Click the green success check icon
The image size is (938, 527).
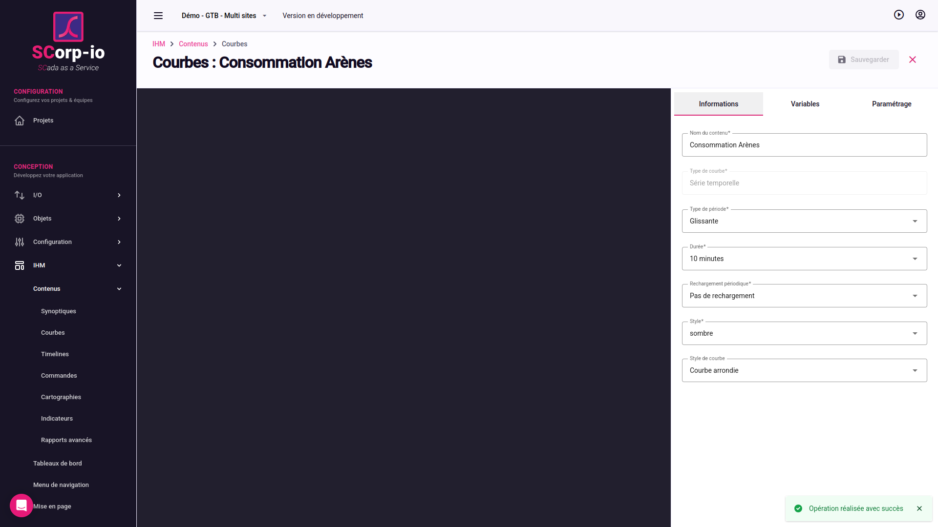[798, 508]
